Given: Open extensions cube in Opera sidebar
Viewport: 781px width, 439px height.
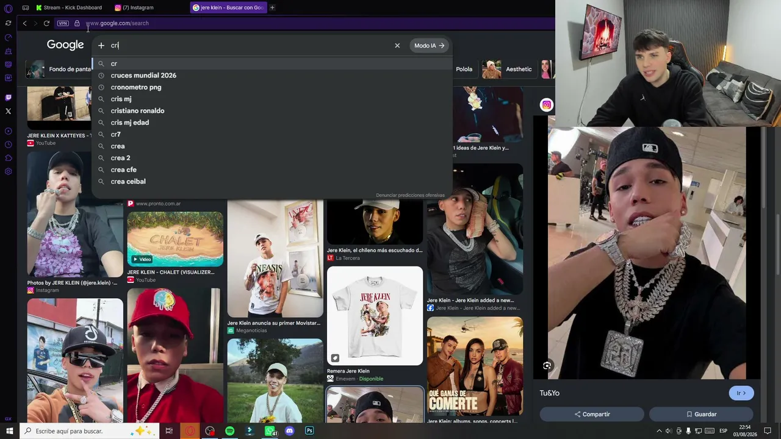Looking at the screenshot, I should pos(8,158).
